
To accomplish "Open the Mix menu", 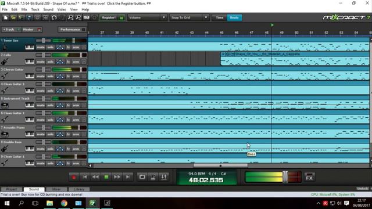I will pos(24,9).
